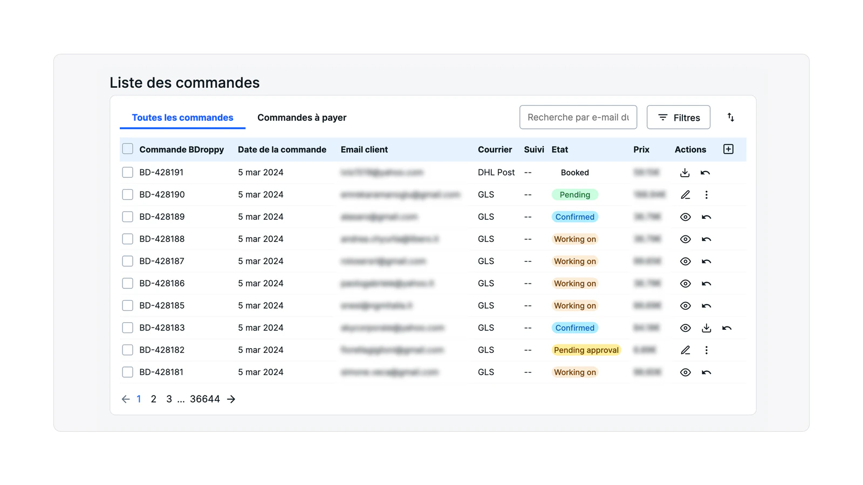Click the Prix column header
This screenshot has height=485, width=863.
(x=641, y=149)
